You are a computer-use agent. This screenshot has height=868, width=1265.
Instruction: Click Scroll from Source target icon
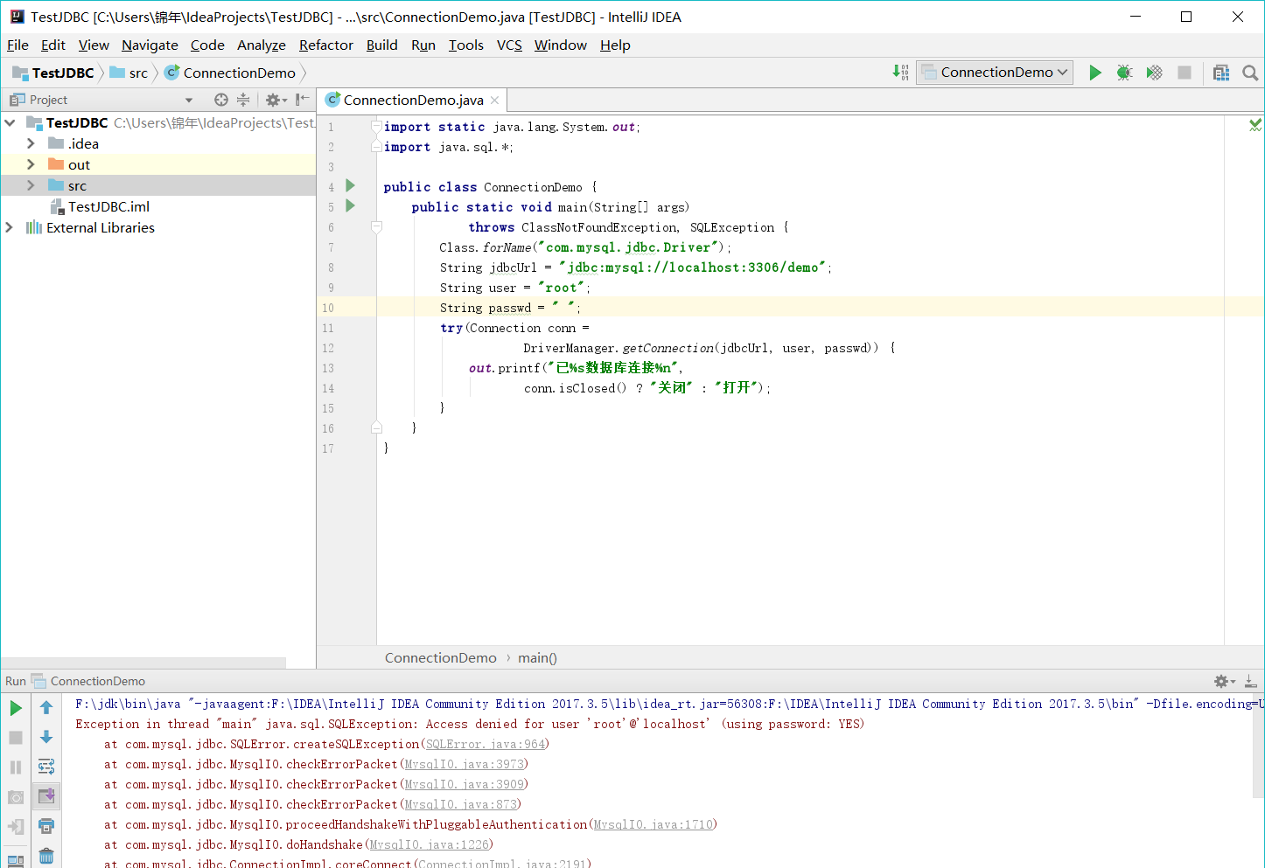point(221,100)
